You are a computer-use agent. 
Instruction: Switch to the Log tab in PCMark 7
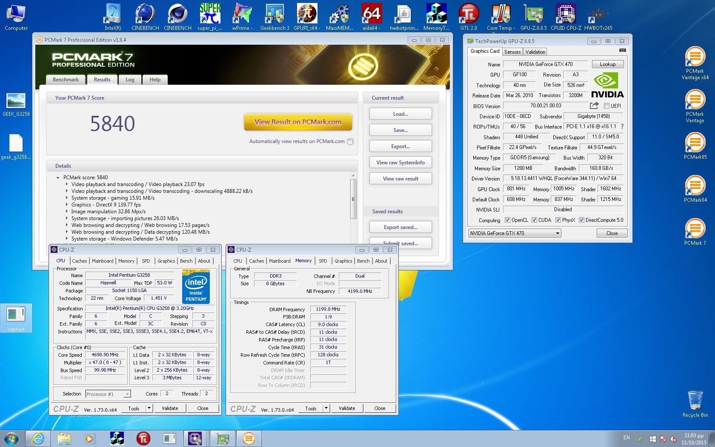pyautogui.click(x=130, y=80)
